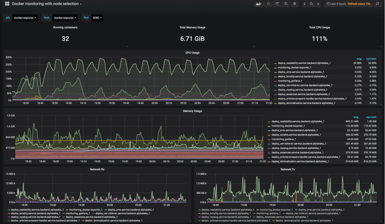This screenshot has width=385, height=224.
Task: Open the Docker monitoring dashboard title menu
Action: 46,3
